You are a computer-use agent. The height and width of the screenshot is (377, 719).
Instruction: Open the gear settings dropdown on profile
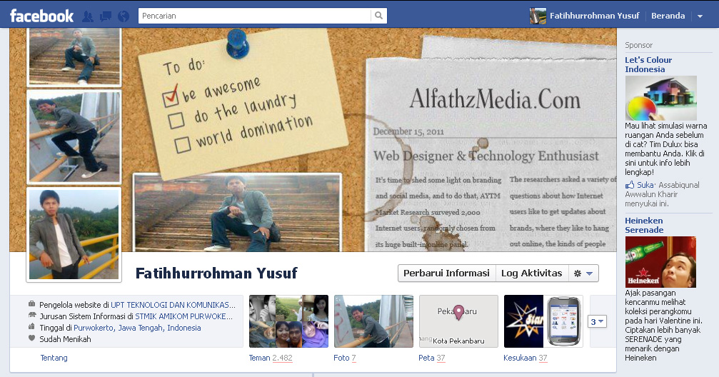(583, 273)
